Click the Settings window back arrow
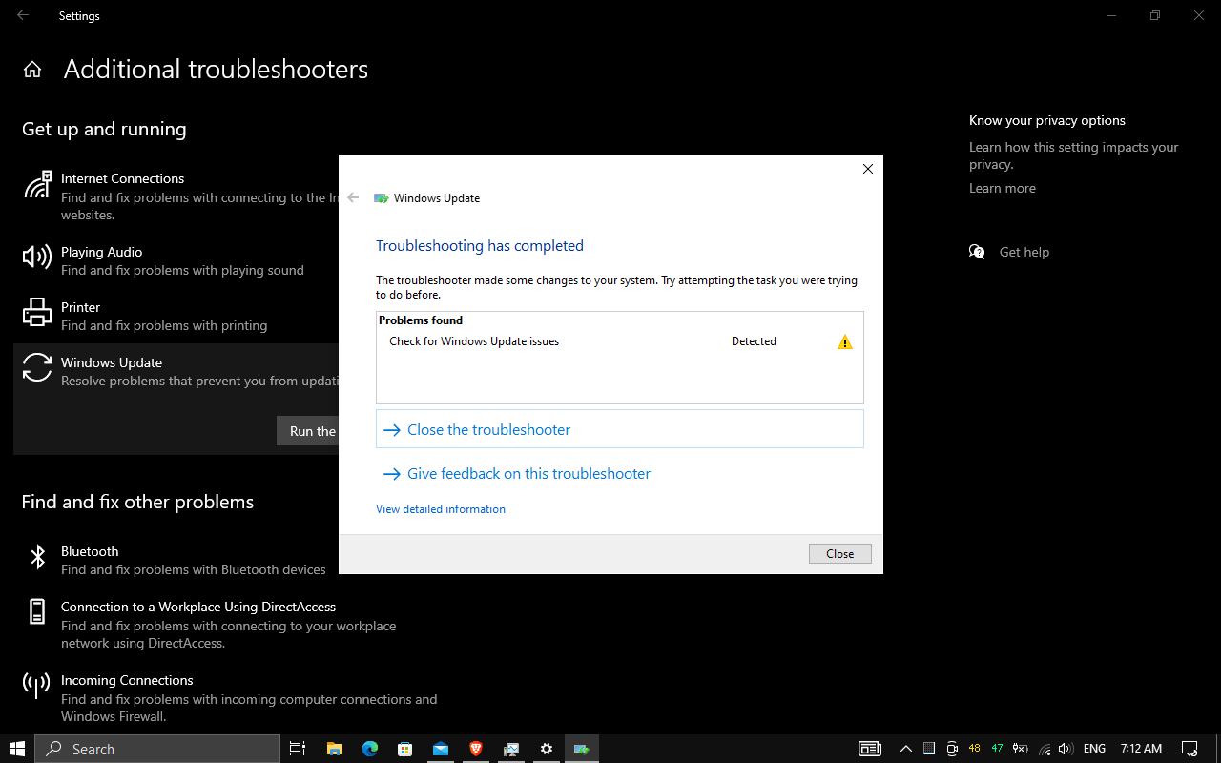The width and height of the screenshot is (1221, 763). [23, 15]
